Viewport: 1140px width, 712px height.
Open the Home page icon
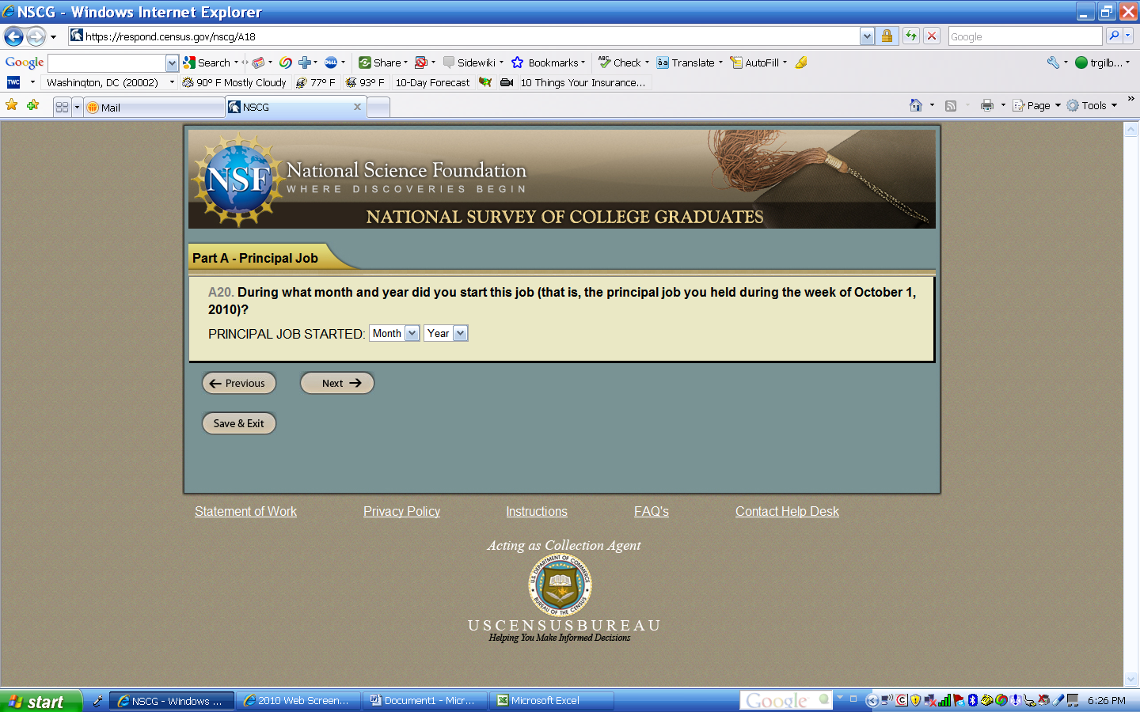tap(916, 105)
